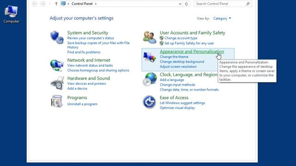
Task: Open Appearance and Personalization heading
Action: (192, 52)
